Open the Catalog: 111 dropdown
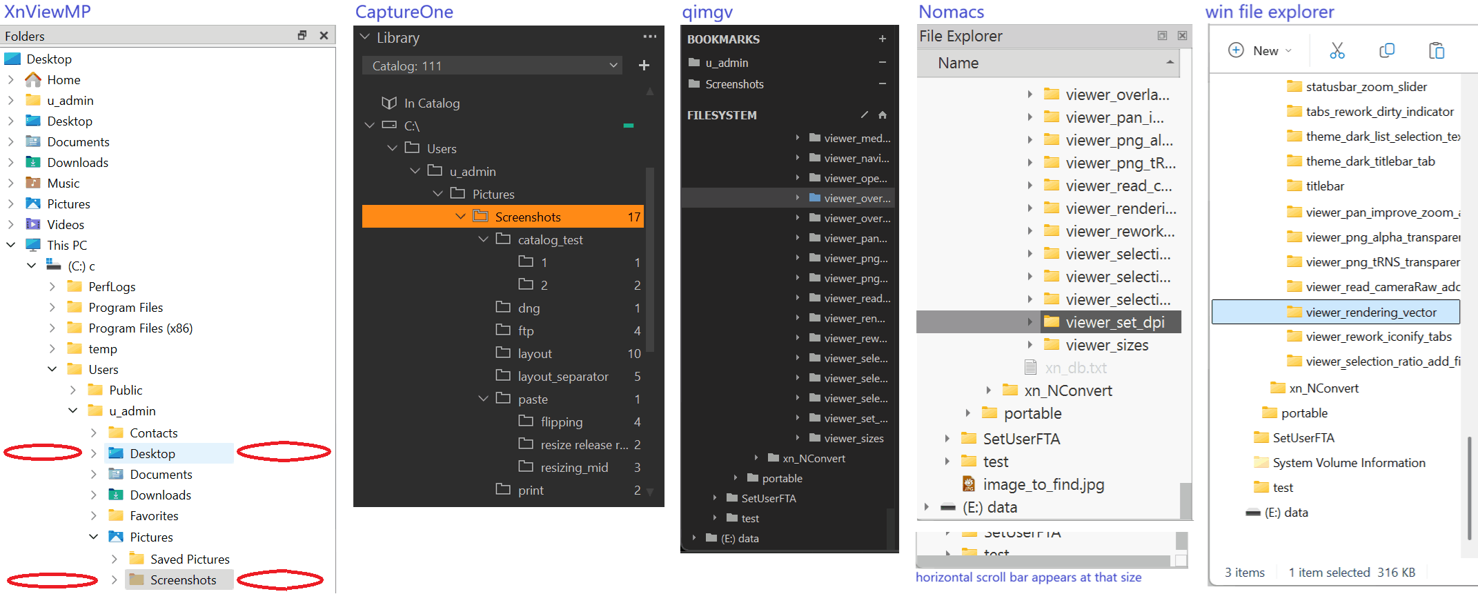1478x594 pixels. point(492,66)
